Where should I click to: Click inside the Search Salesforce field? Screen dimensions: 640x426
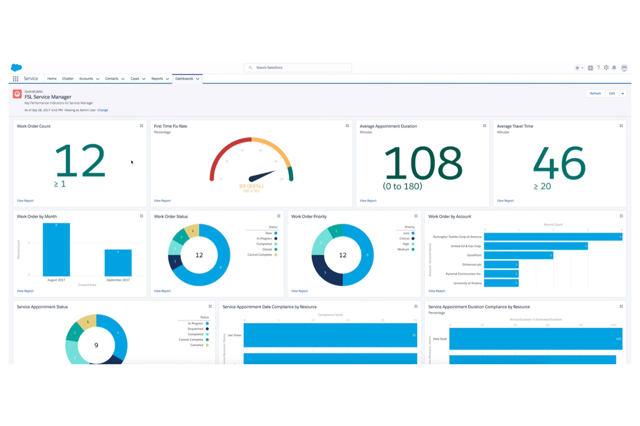(x=298, y=67)
